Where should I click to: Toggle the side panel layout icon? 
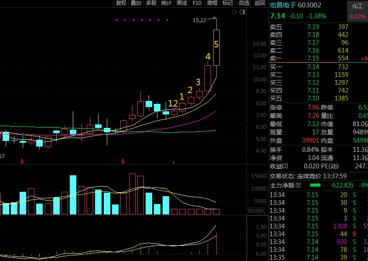tap(242, 12)
